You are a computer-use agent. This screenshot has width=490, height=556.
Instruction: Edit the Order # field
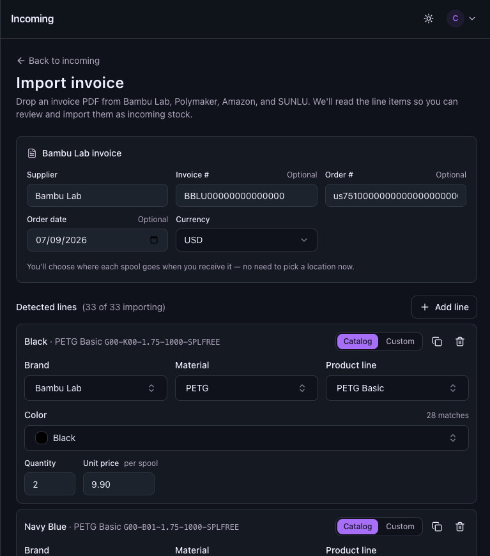395,195
